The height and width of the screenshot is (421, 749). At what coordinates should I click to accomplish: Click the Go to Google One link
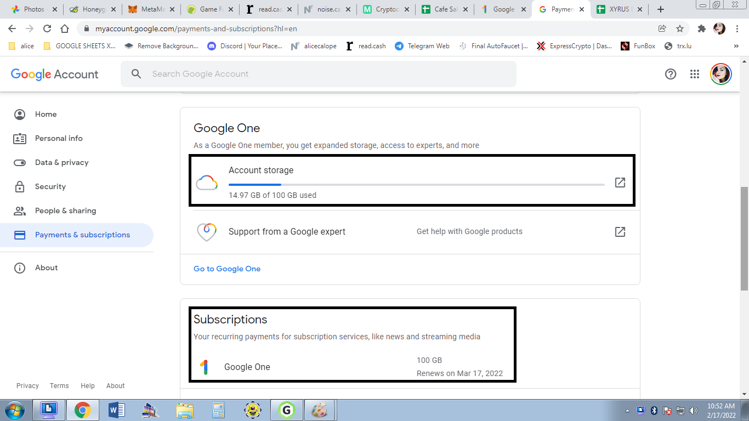coord(227,269)
